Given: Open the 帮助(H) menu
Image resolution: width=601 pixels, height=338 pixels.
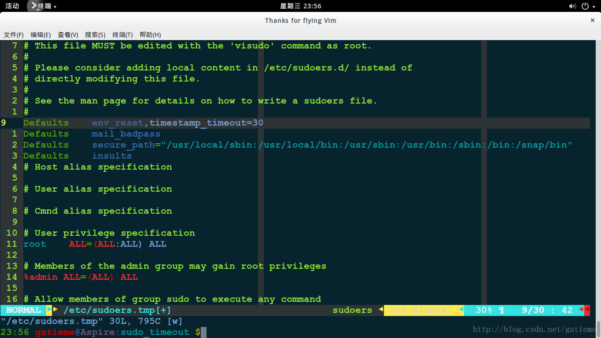Looking at the screenshot, I should tap(150, 35).
